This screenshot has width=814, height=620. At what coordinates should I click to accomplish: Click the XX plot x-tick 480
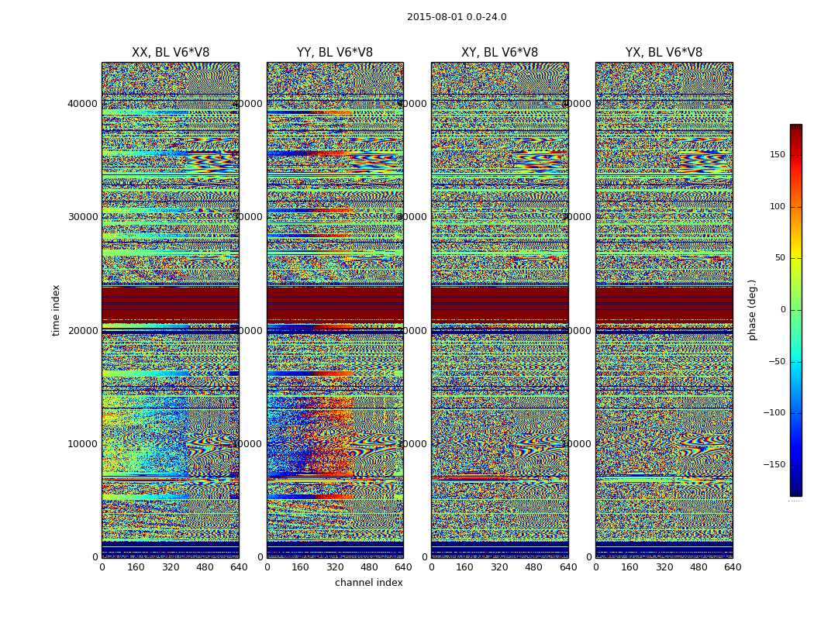(205, 567)
